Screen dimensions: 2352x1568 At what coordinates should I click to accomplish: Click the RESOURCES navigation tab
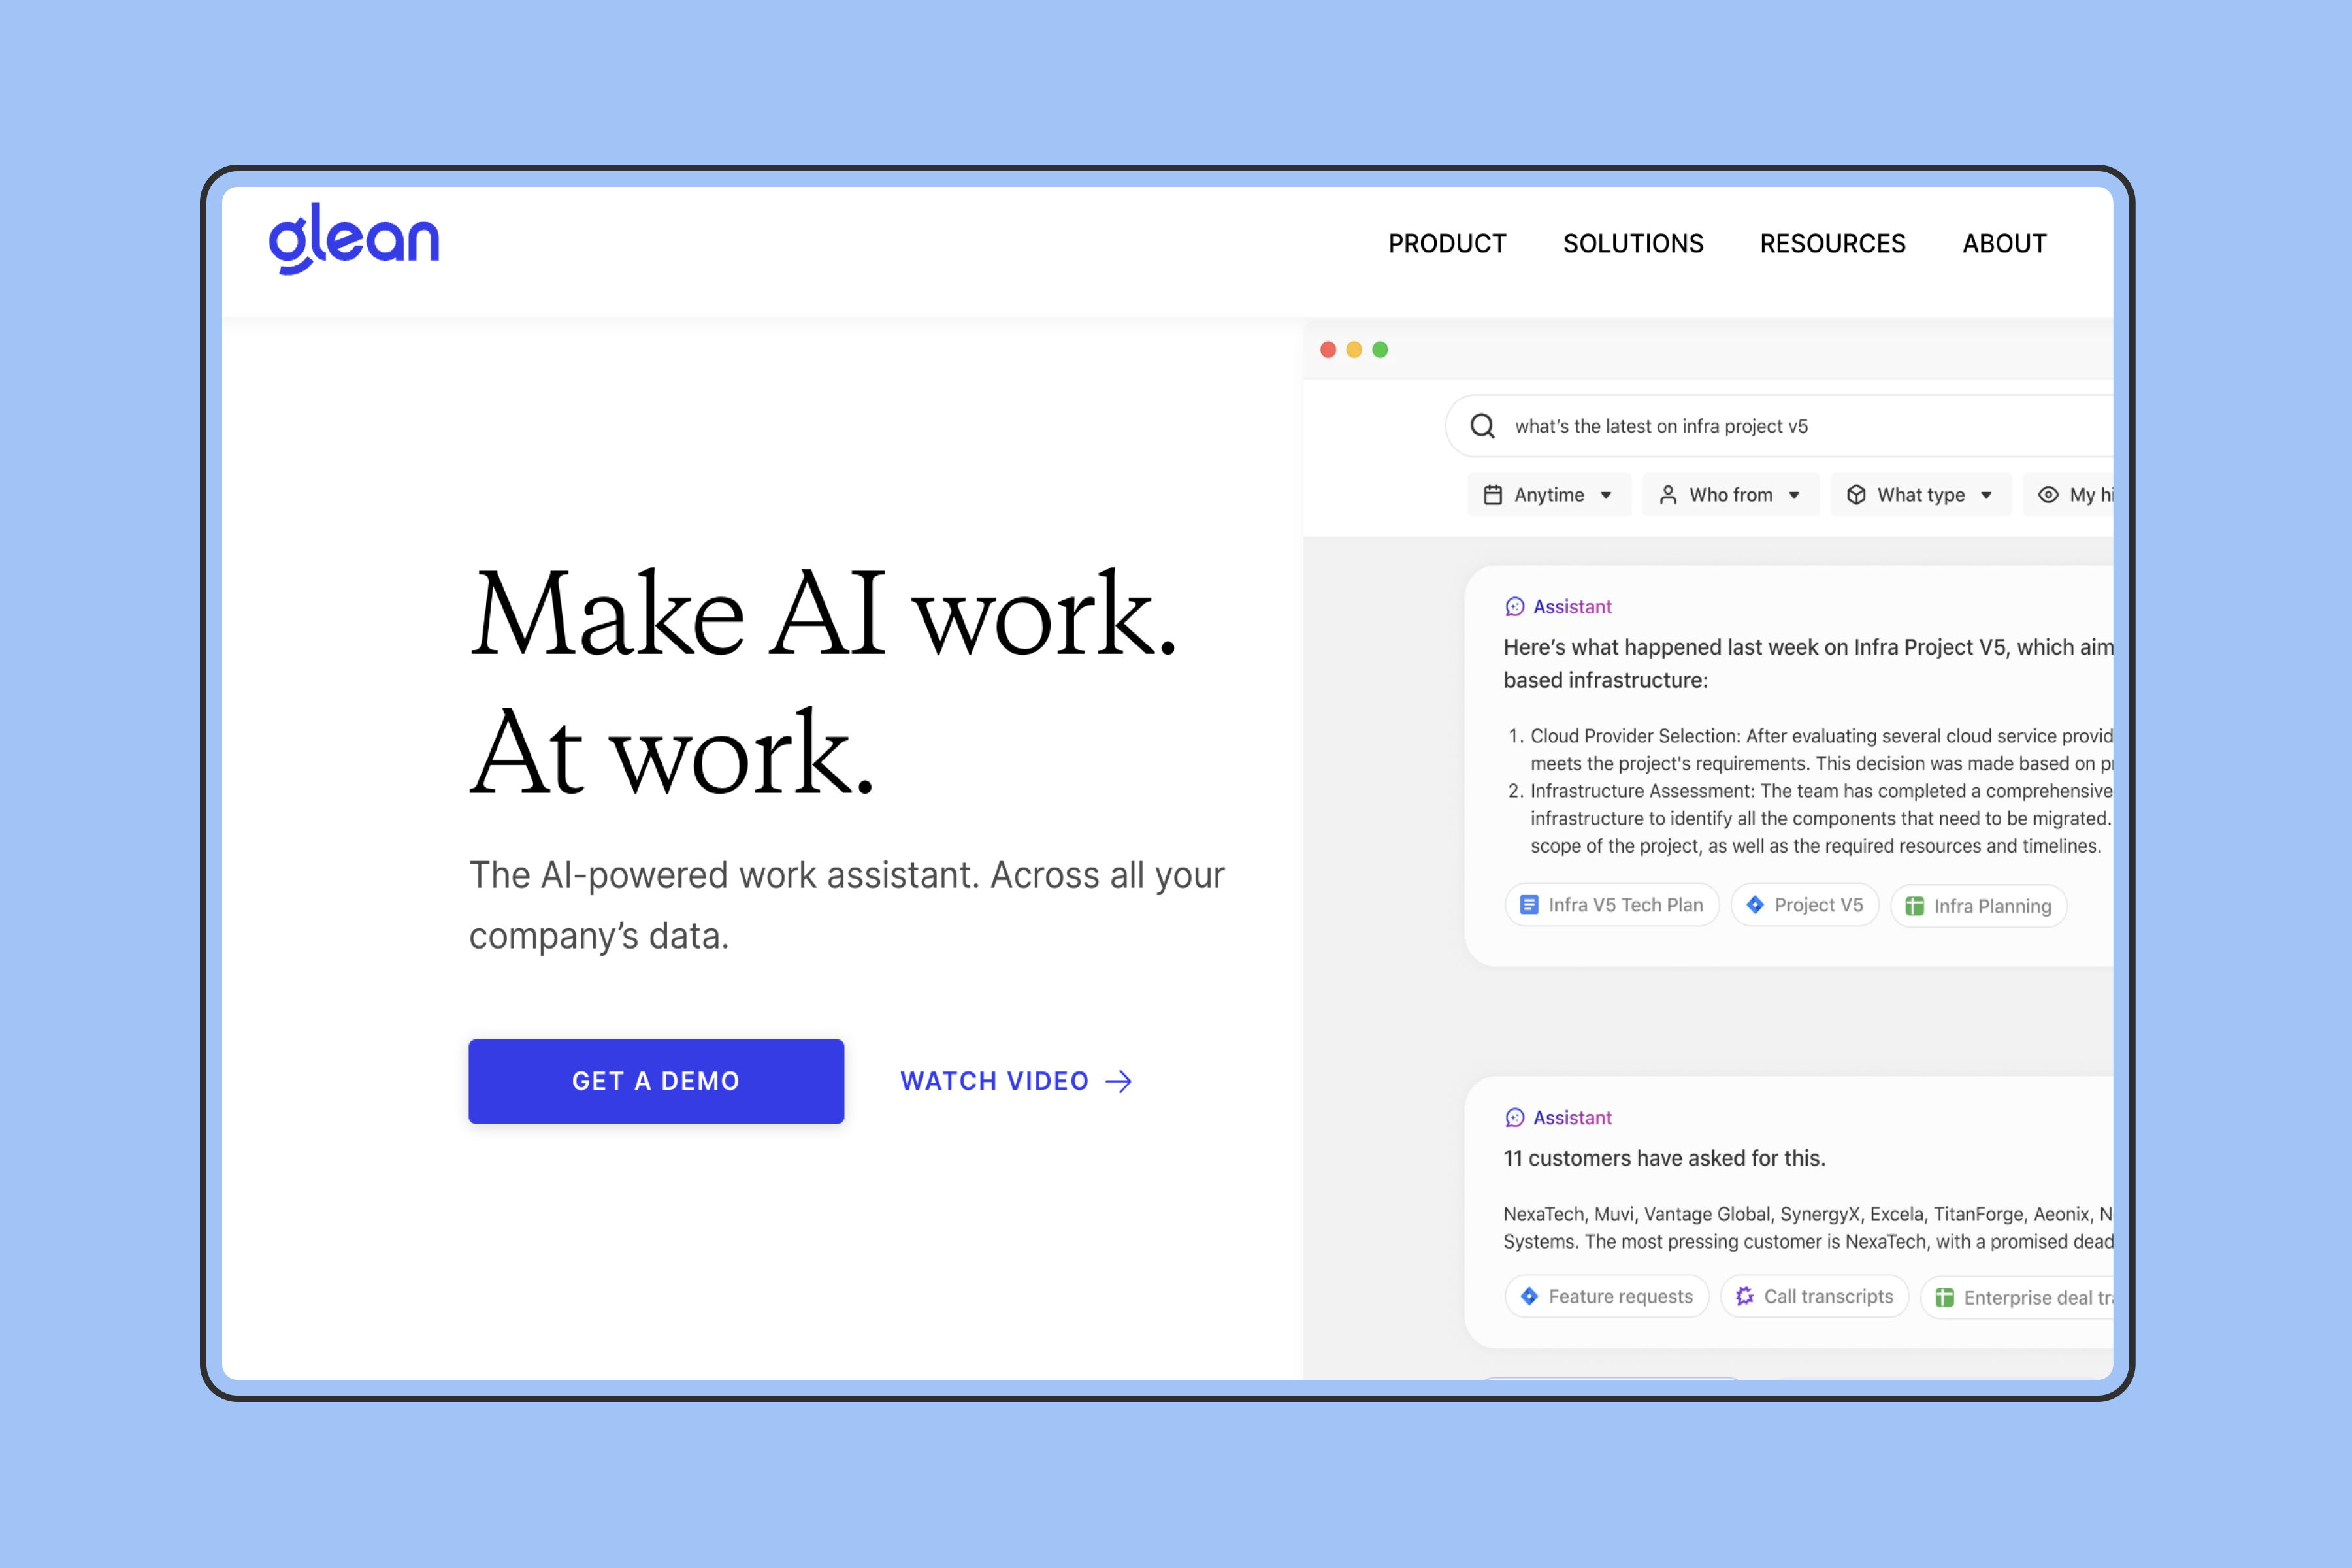1832,242
